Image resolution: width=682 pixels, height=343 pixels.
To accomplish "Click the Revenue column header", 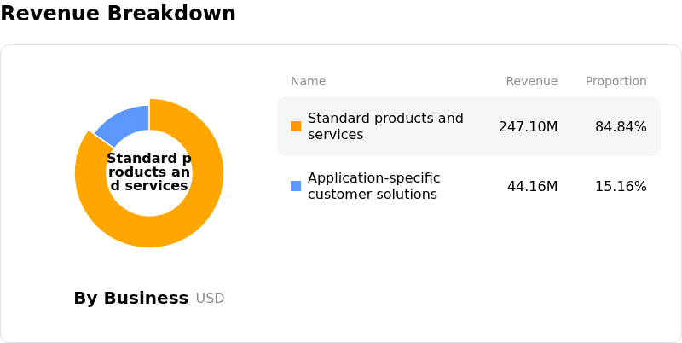I will click(531, 81).
